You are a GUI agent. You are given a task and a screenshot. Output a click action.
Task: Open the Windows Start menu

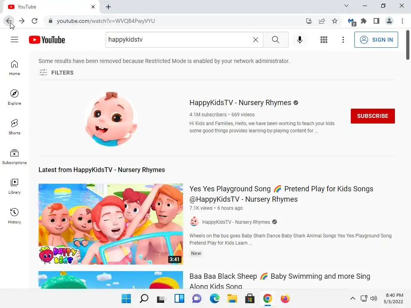tap(126, 298)
